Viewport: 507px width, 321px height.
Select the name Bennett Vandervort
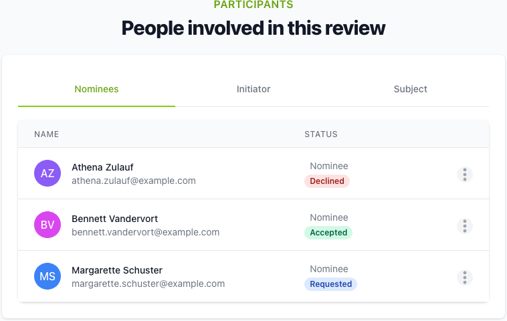(115, 219)
